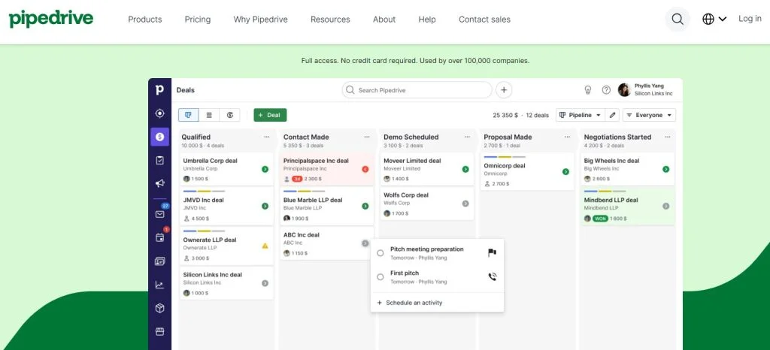Switch to the list view toggle
770x350 pixels.
pos(209,115)
